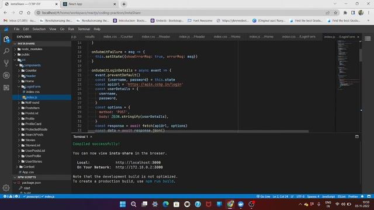This screenshot has height=210, width=374.
Task: Open the Help menu
Action: [97, 29]
